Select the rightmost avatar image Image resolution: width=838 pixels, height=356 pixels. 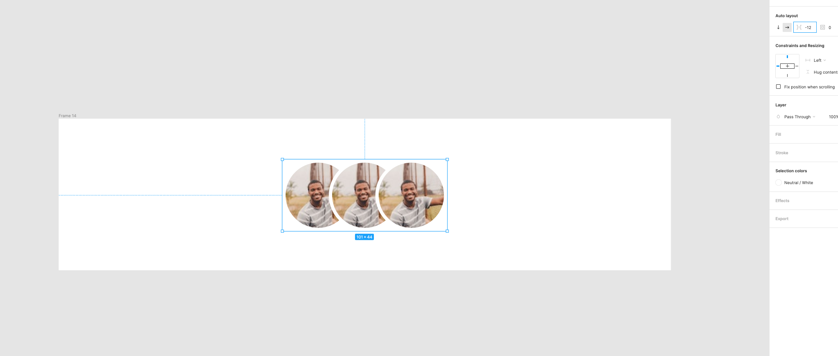click(412, 195)
